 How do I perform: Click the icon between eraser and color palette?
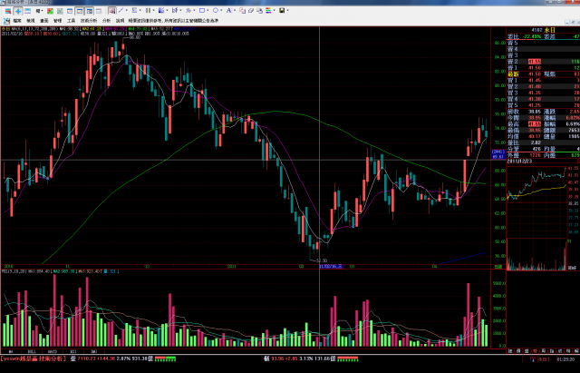260,11
